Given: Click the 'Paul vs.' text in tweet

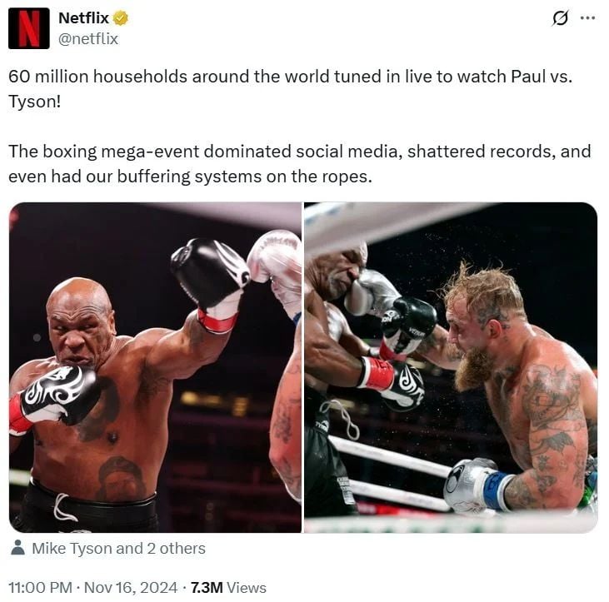Looking at the screenshot, I should (542, 77).
